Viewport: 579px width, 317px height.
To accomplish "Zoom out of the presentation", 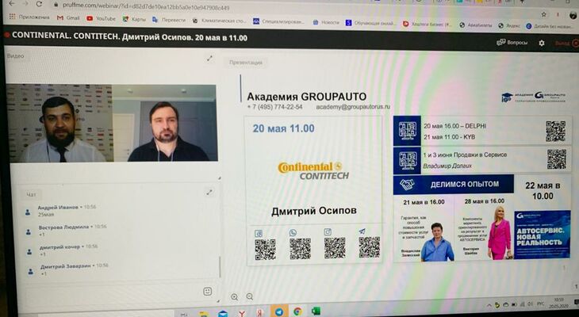I will click(250, 296).
